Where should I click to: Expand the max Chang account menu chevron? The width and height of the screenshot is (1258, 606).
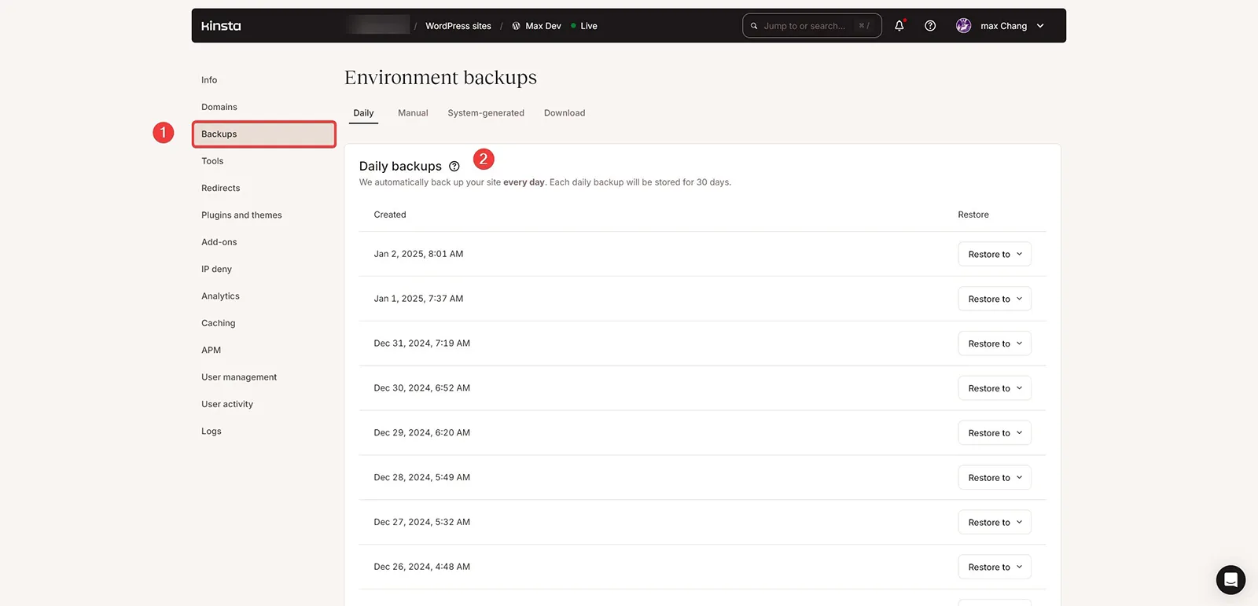pos(1040,26)
